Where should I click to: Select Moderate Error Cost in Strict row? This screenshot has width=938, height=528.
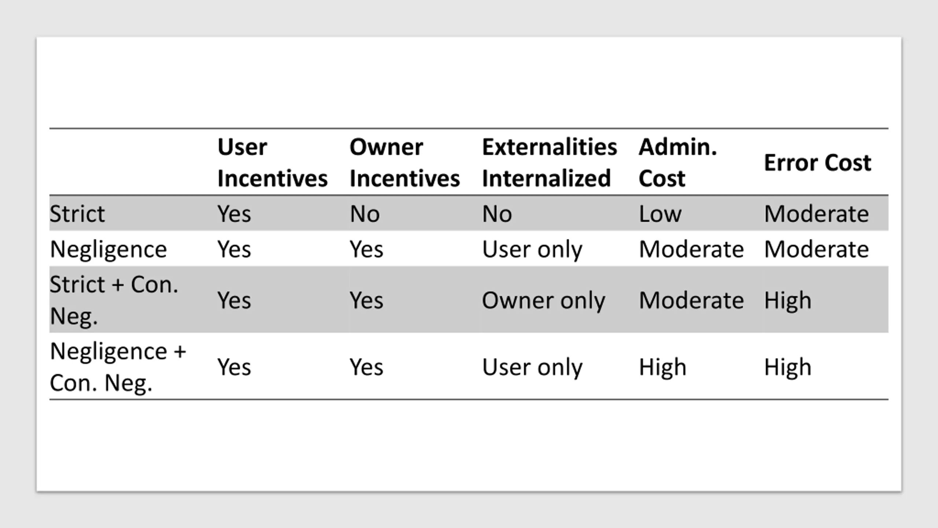coord(816,213)
